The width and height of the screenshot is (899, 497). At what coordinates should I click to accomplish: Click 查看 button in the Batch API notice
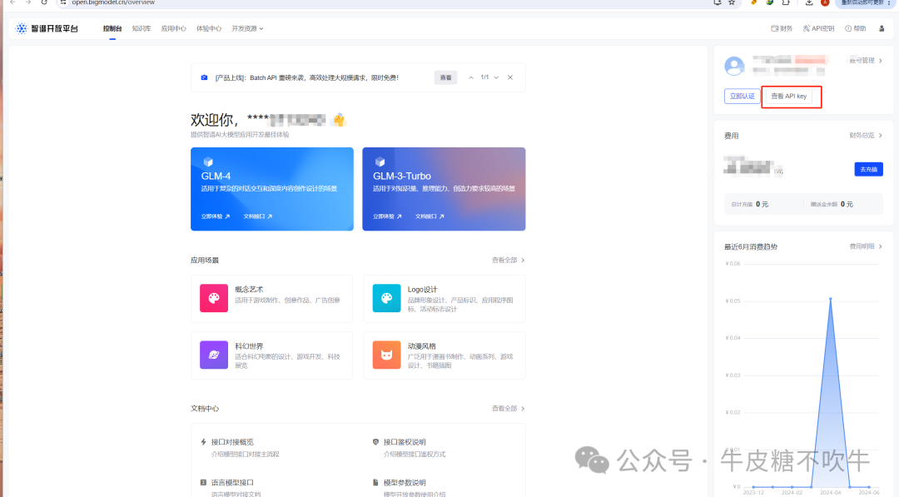445,77
